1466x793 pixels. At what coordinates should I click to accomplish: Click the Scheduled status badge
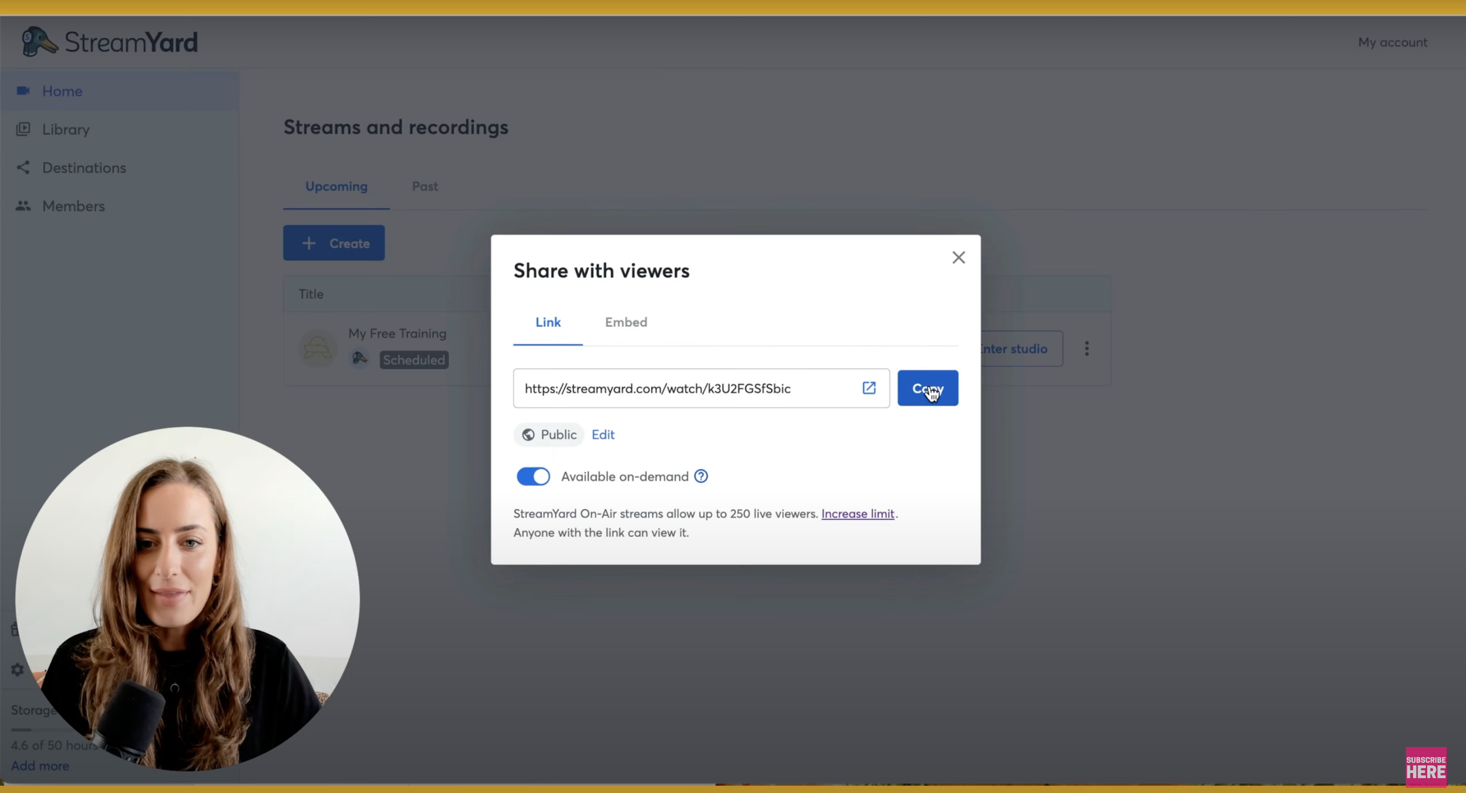414,360
